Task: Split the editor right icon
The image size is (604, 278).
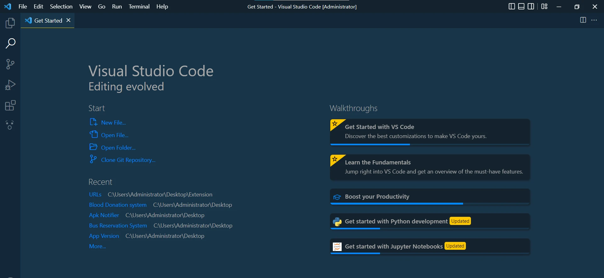Action: [583, 20]
